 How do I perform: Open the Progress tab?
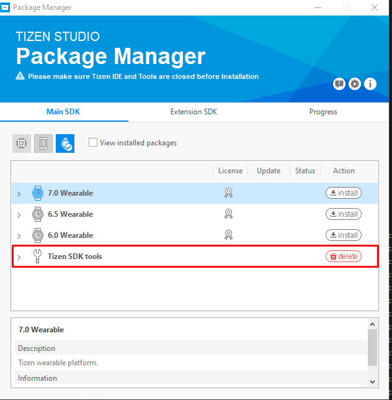click(323, 112)
